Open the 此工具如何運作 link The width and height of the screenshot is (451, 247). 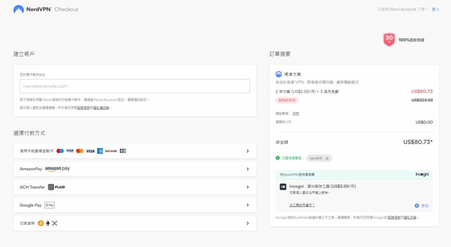(x=302, y=205)
